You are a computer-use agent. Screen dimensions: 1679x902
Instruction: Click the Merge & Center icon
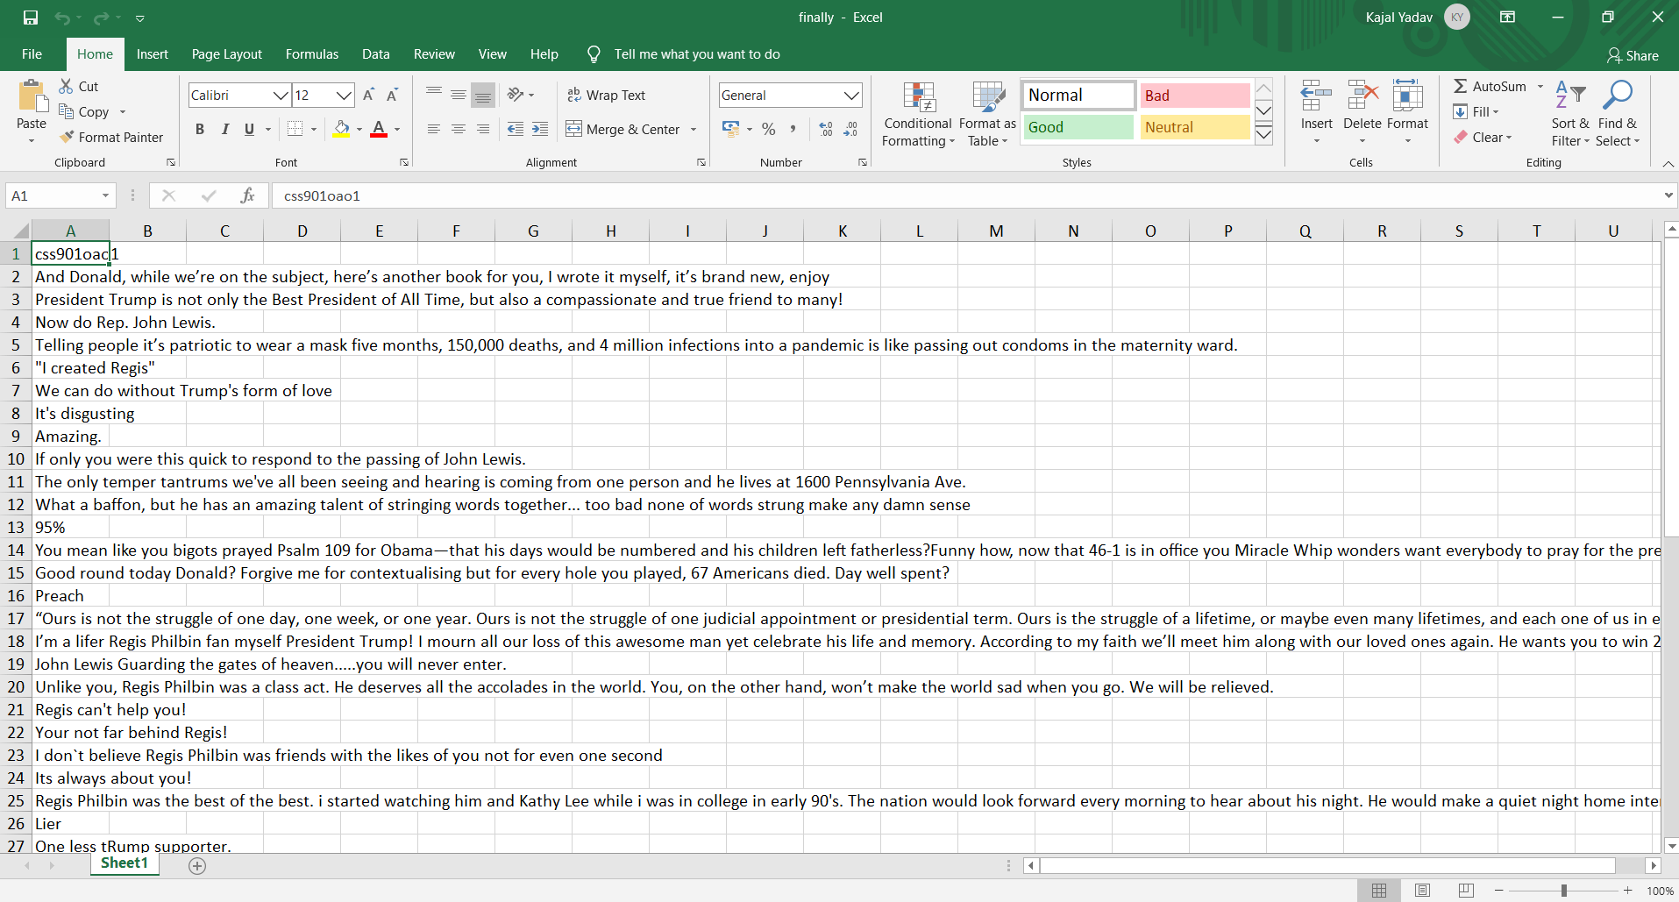click(573, 129)
